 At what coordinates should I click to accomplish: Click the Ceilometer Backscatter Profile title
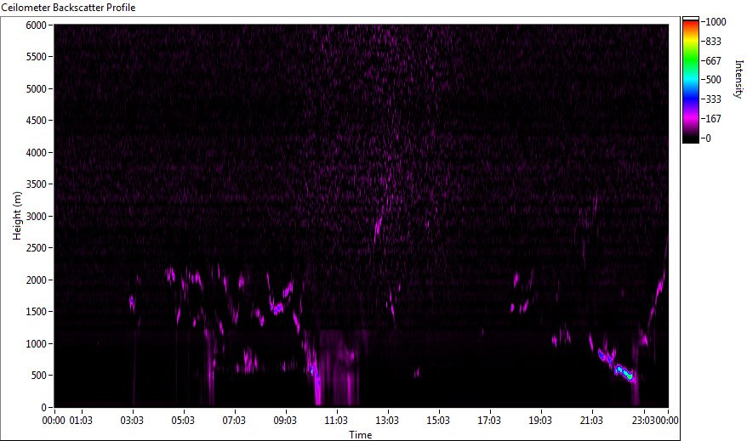point(68,8)
